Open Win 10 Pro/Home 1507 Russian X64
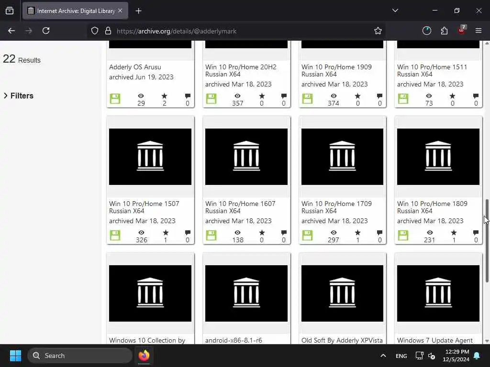The height and width of the screenshot is (367, 490). tap(144, 207)
